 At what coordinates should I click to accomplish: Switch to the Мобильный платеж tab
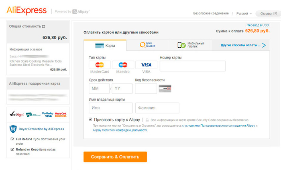(x=191, y=45)
